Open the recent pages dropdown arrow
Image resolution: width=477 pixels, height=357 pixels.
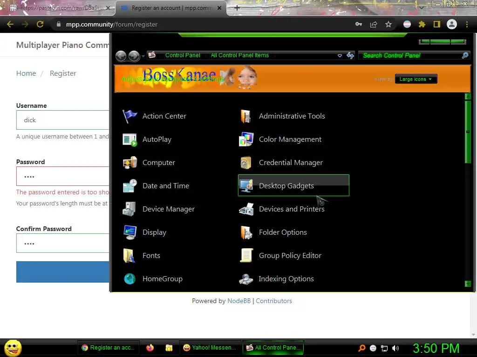pyautogui.click(x=143, y=56)
